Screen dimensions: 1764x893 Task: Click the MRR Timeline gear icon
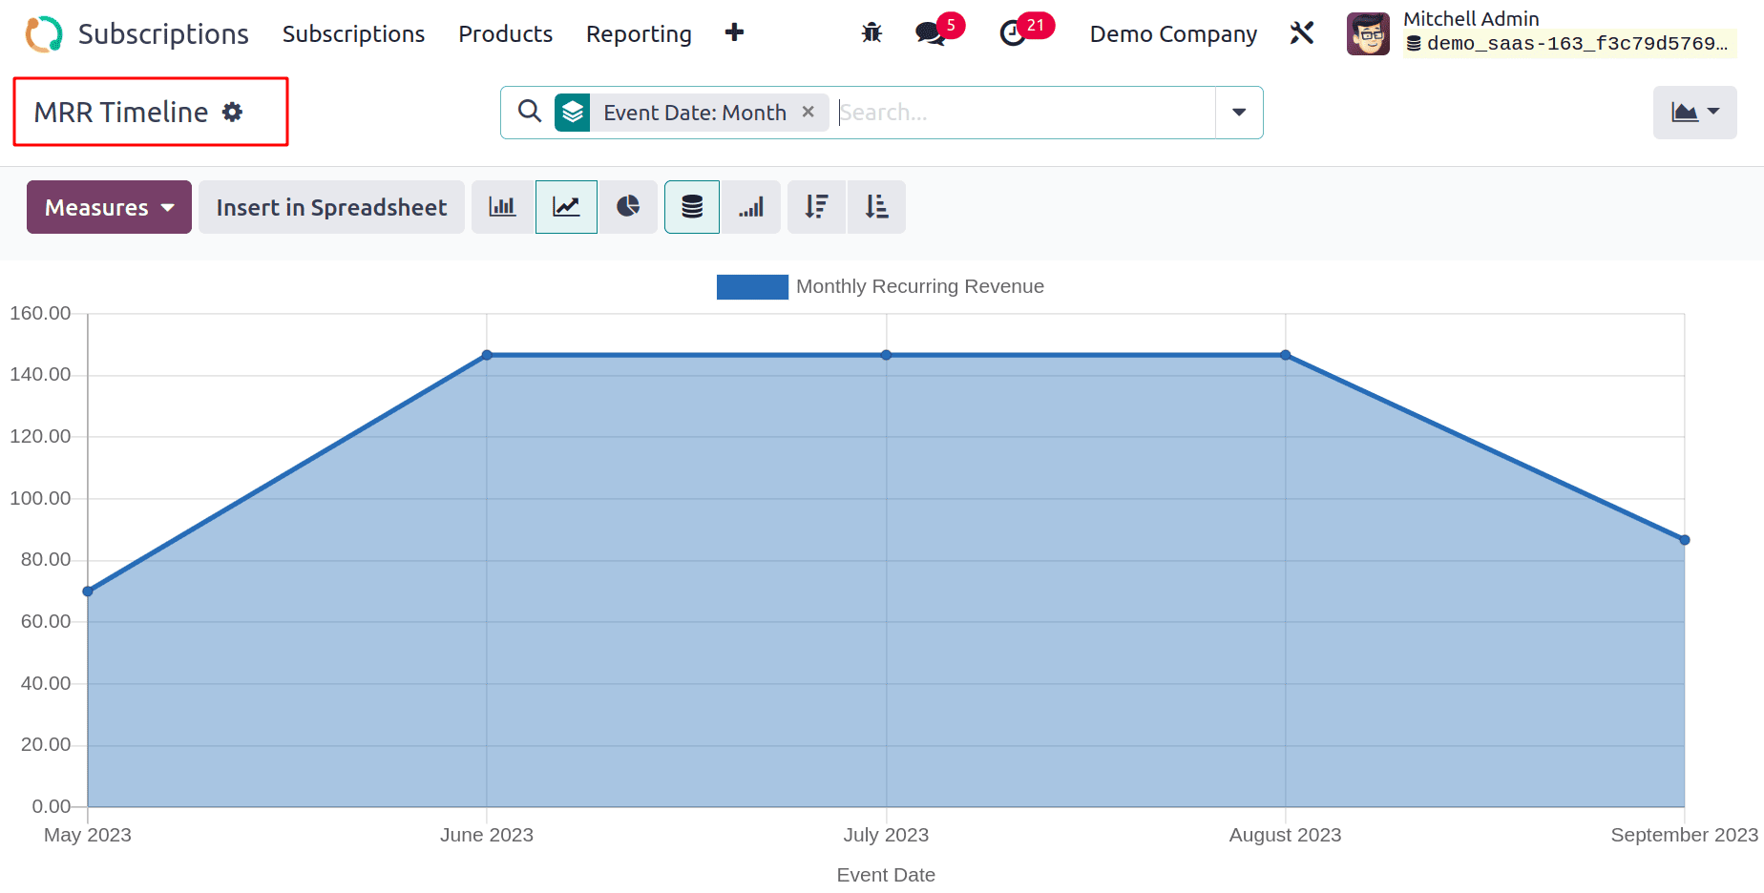click(x=233, y=113)
